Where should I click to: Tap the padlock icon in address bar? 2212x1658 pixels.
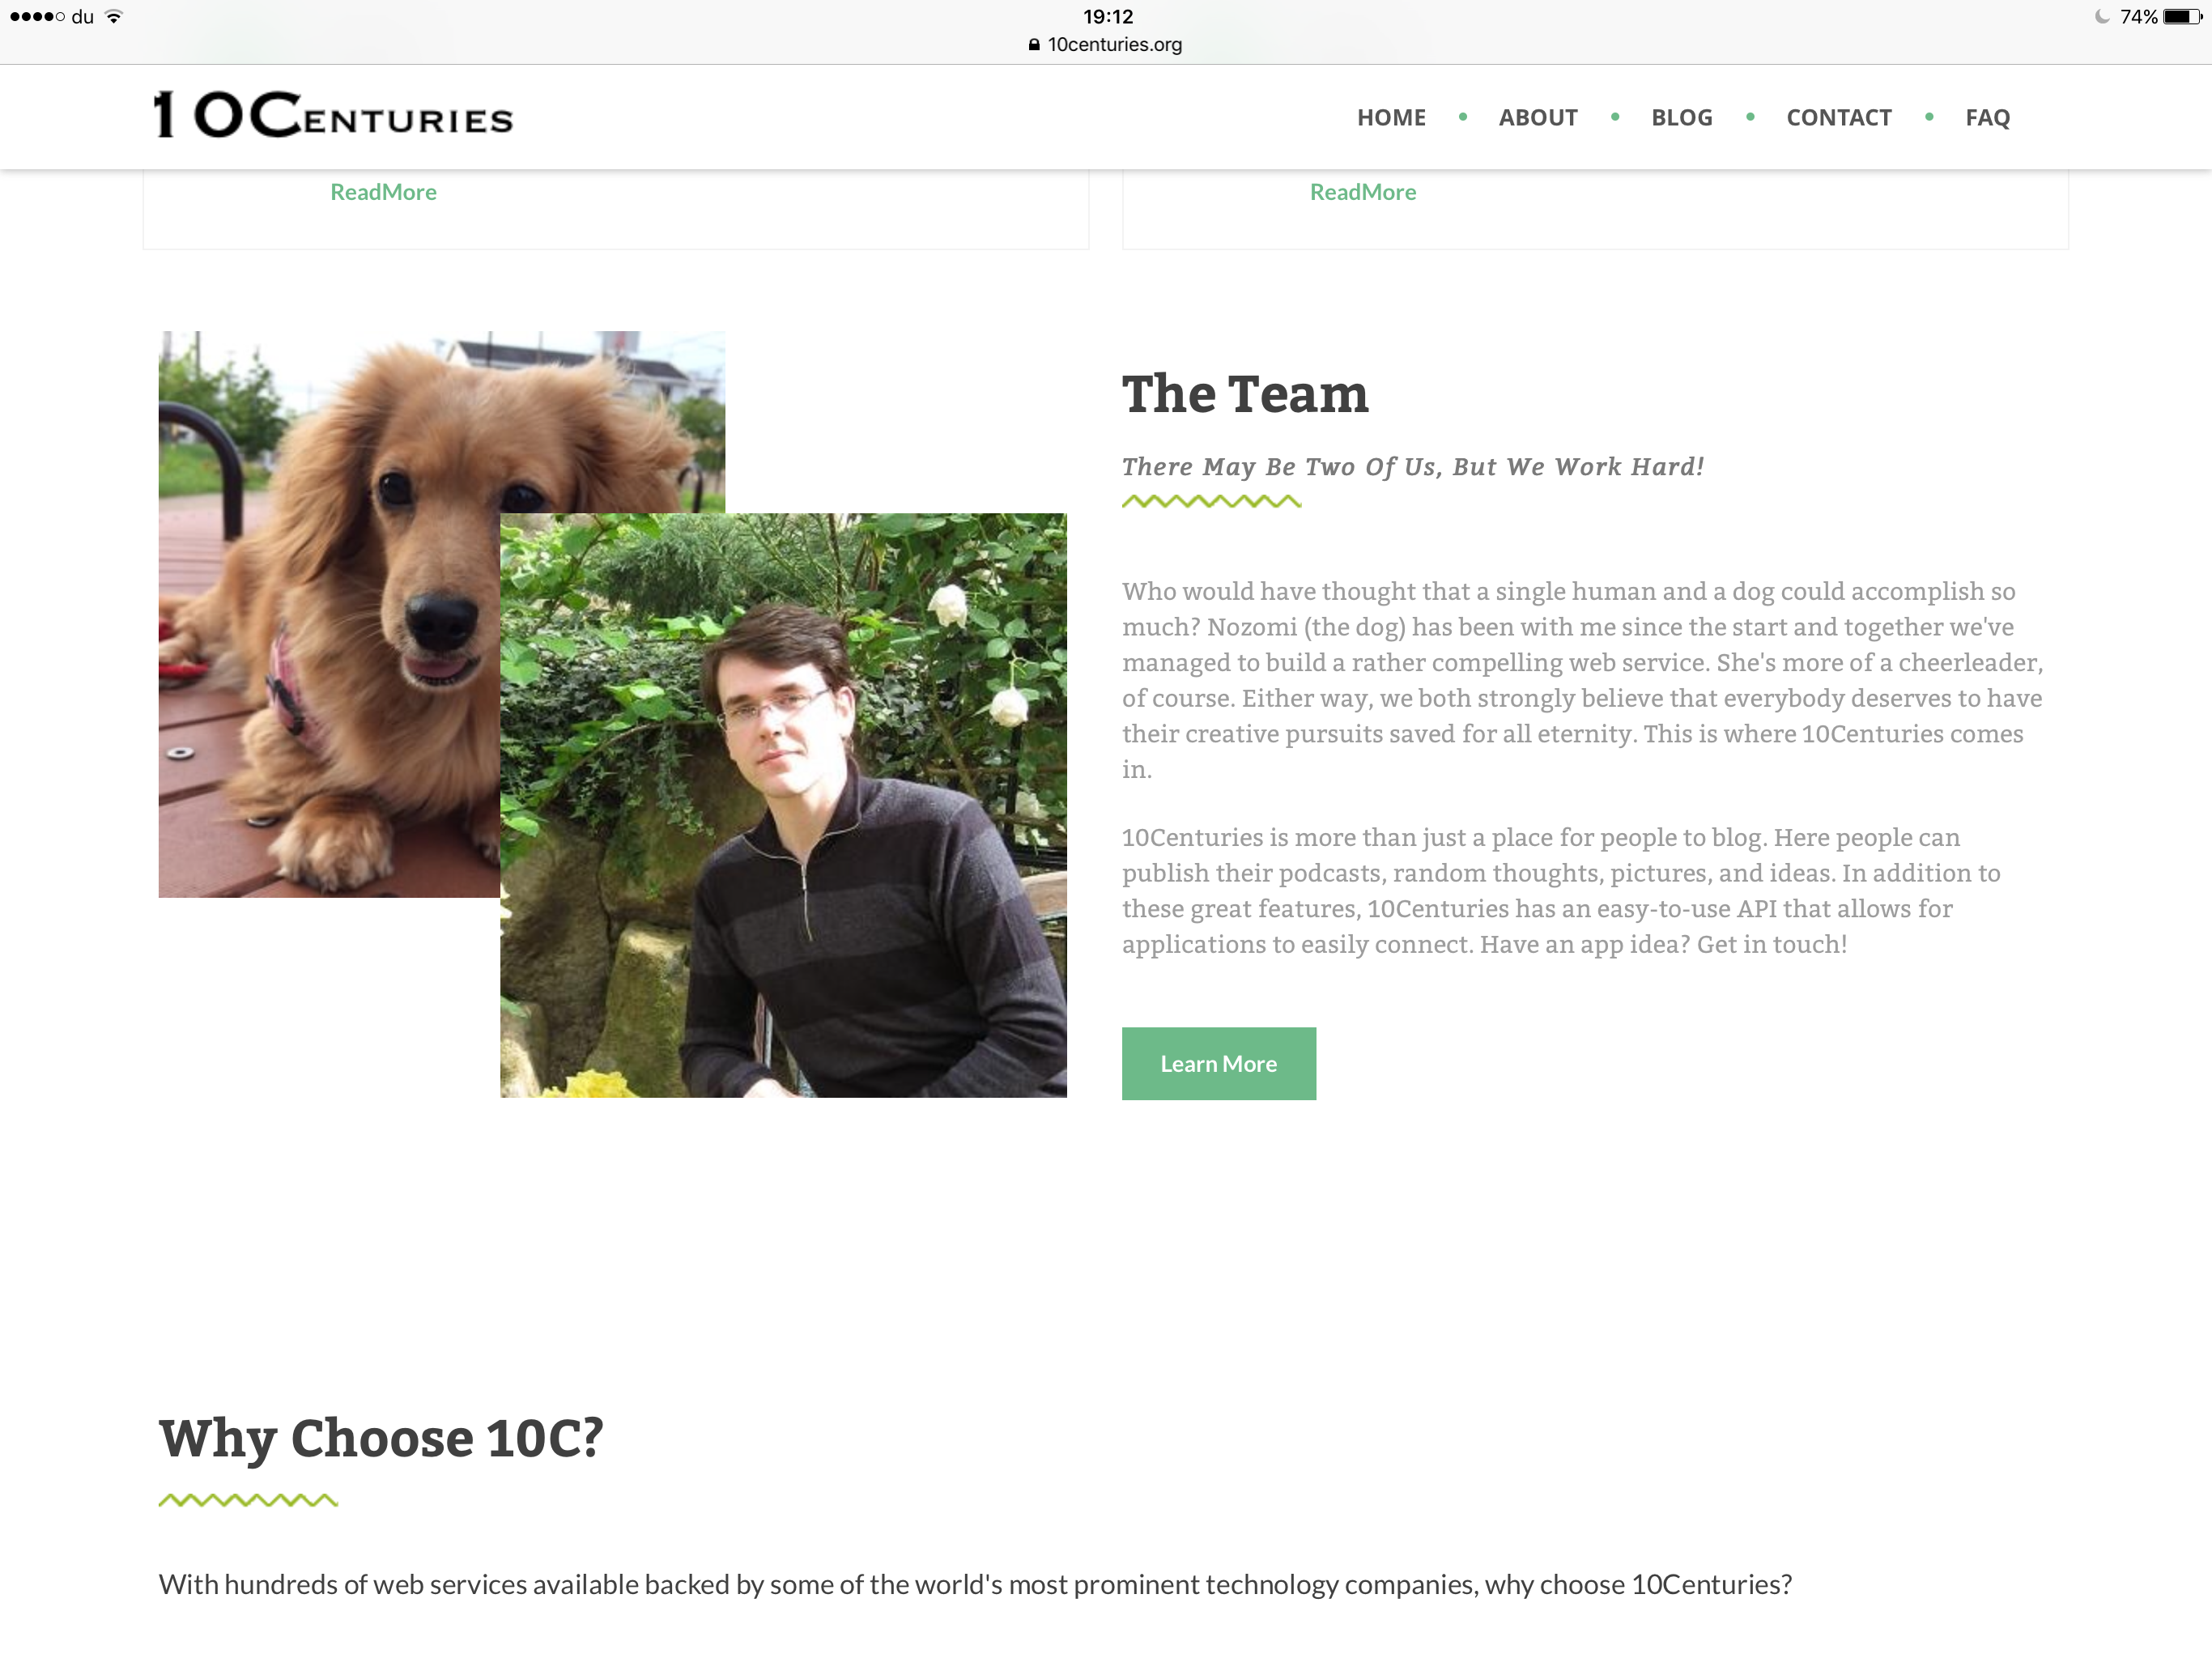click(1034, 44)
